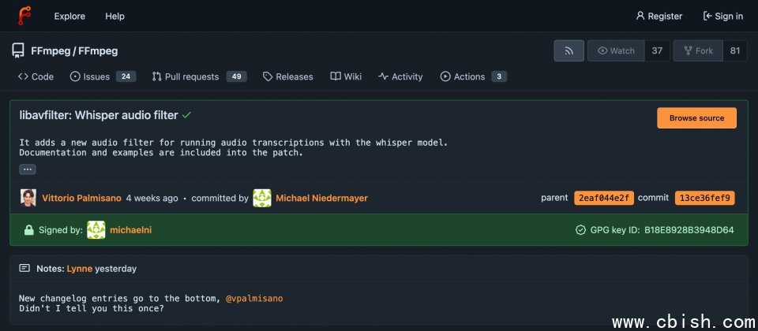Watch the FFmpeg repository
This screenshot has height=331, width=758.
pos(616,50)
